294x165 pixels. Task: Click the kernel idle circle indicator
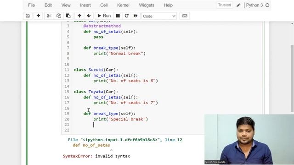[267, 5]
